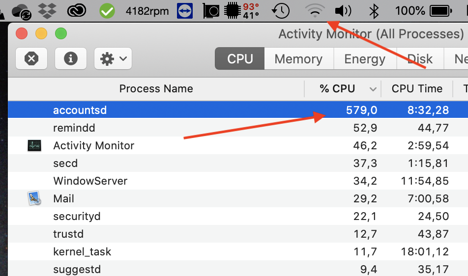Click the Bluetooth menu bar icon
Image resolution: width=468 pixels, height=276 pixels.
point(374,10)
